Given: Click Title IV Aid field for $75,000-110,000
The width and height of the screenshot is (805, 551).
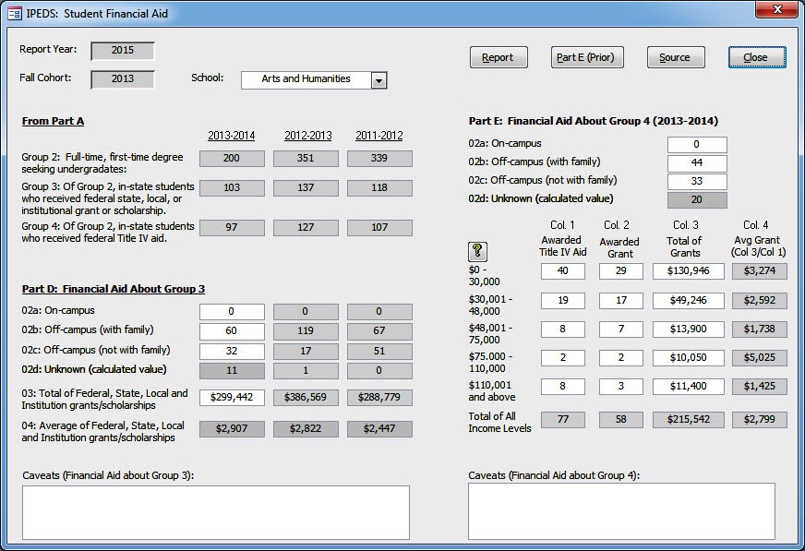Looking at the screenshot, I should pos(563,357).
